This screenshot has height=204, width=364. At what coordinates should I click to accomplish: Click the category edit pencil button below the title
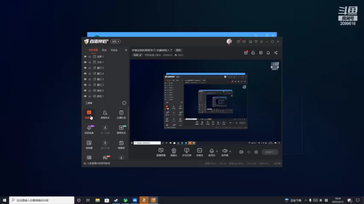point(137,55)
